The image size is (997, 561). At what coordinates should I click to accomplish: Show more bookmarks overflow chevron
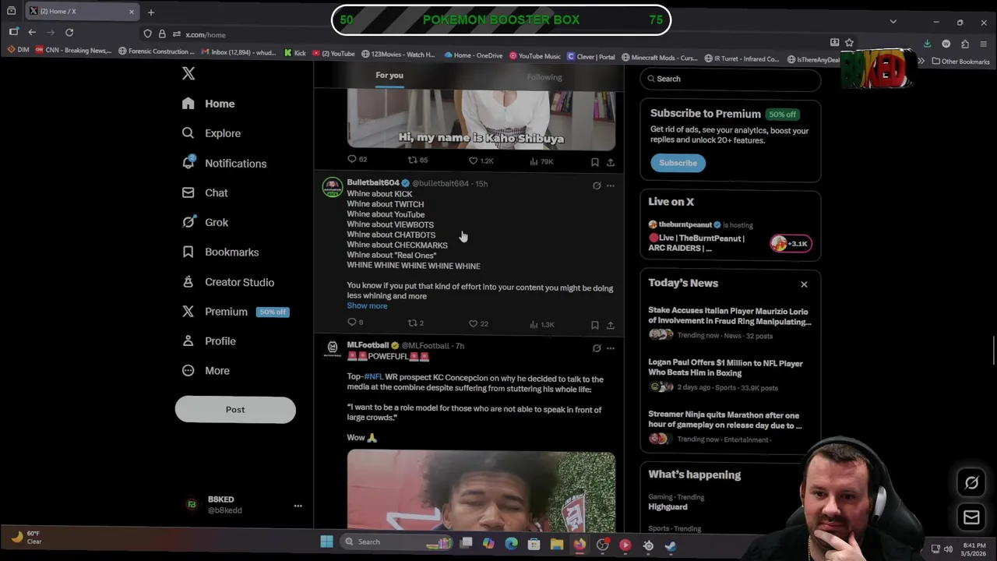[x=921, y=61]
